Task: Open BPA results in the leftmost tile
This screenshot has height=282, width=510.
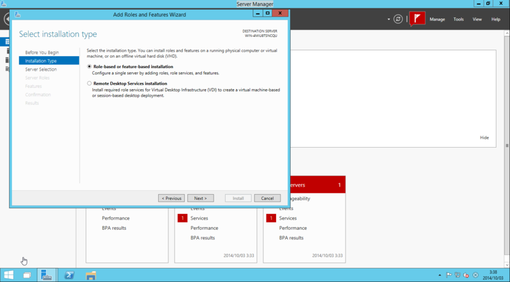Action: tap(114, 228)
